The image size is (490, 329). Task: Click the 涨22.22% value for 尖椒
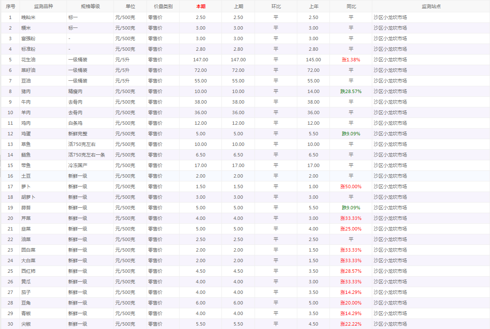point(351,324)
